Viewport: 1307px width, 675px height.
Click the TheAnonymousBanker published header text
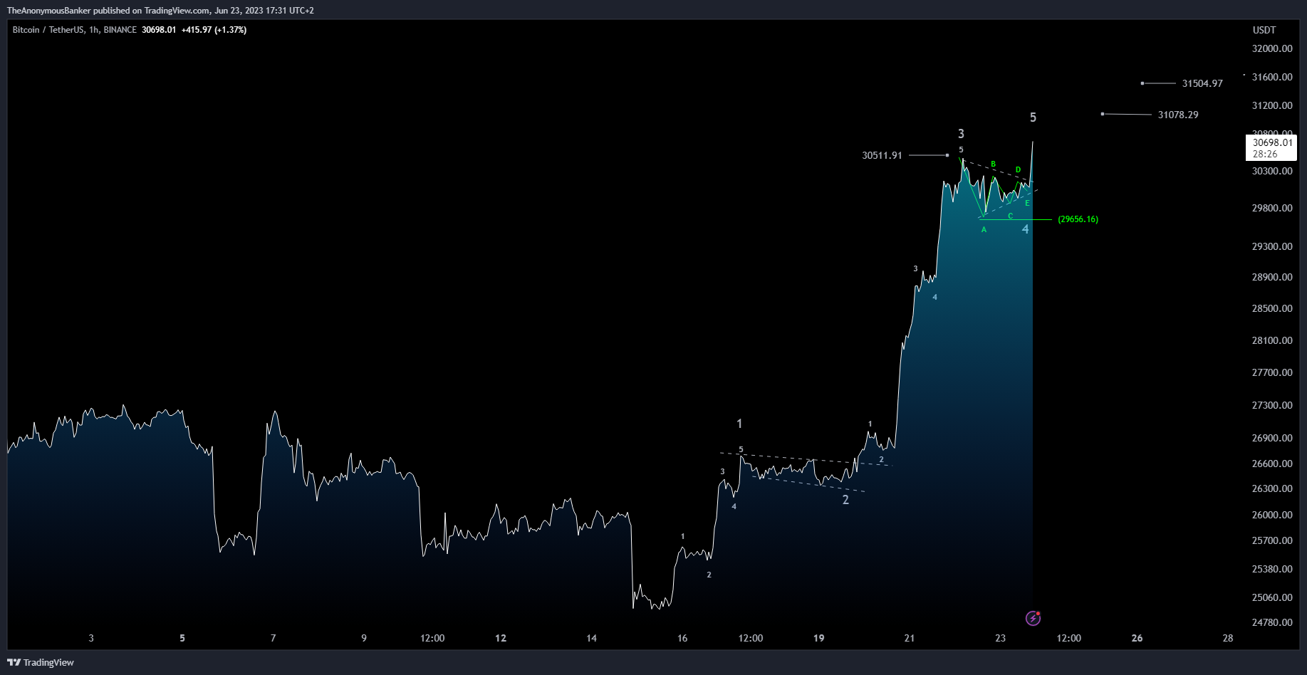160,11
